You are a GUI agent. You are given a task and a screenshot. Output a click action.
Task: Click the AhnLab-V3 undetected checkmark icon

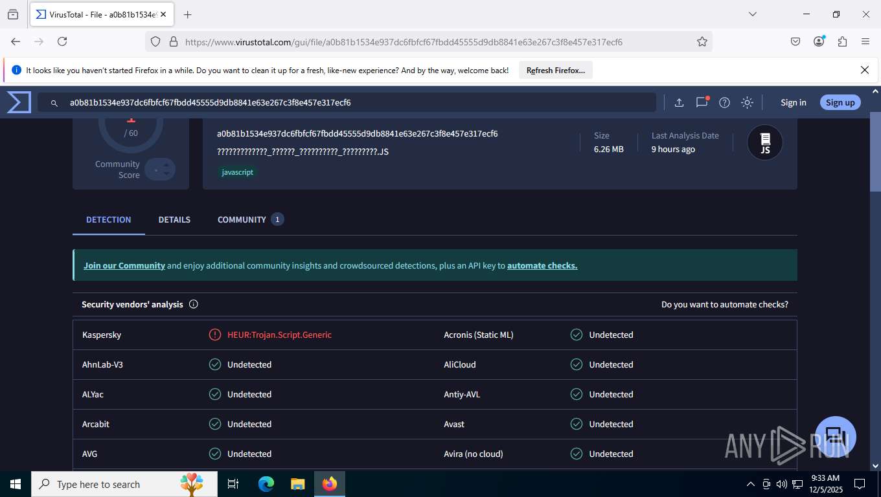click(215, 364)
